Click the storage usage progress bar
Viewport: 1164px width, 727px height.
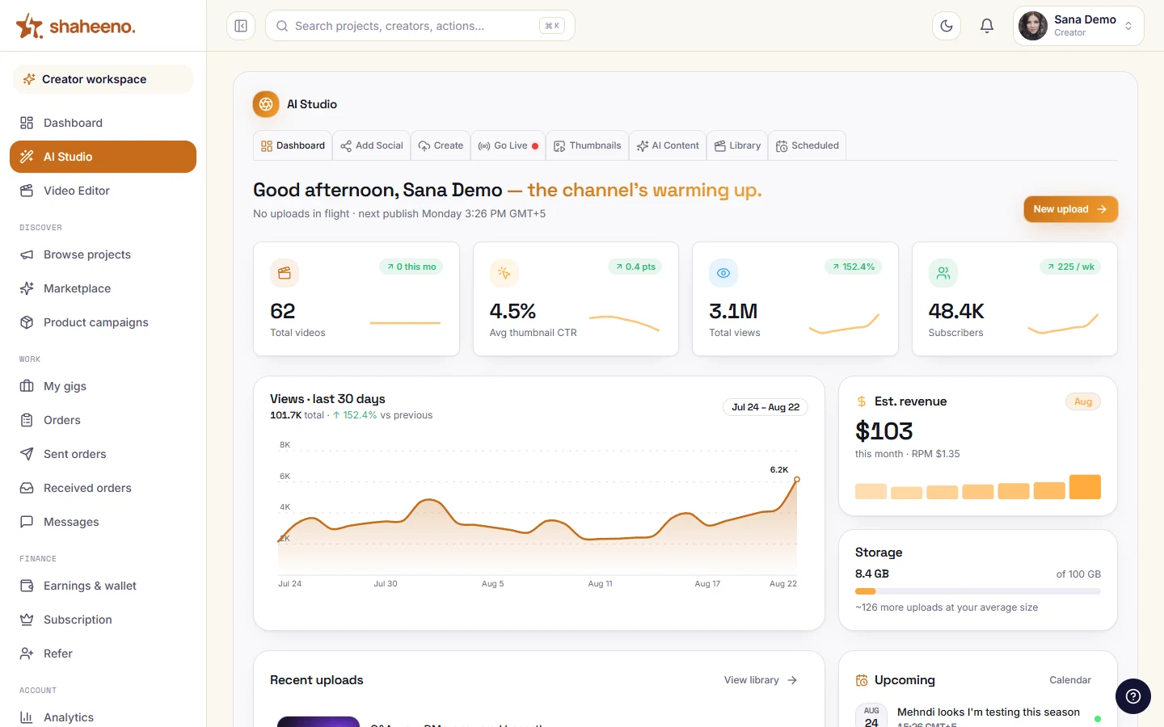coord(978,591)
